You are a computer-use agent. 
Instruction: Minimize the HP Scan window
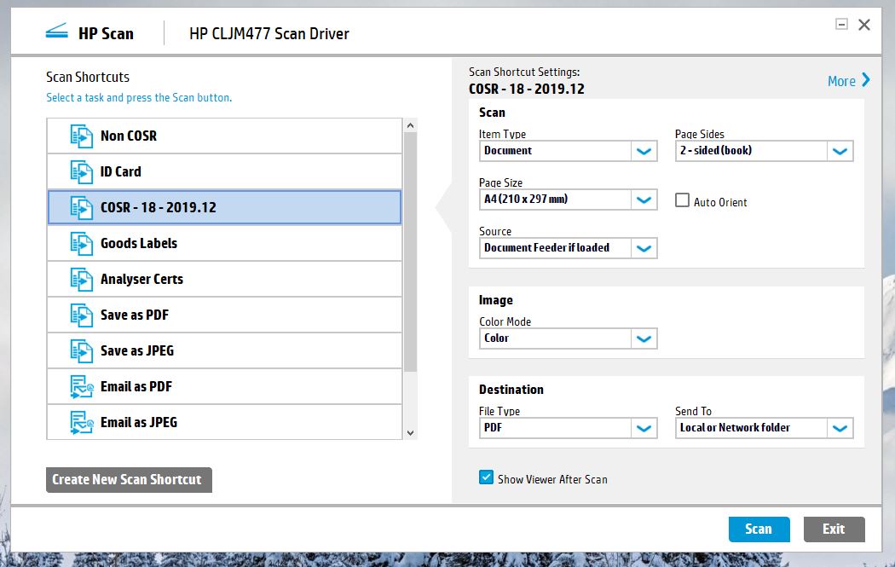coord(841,24)
